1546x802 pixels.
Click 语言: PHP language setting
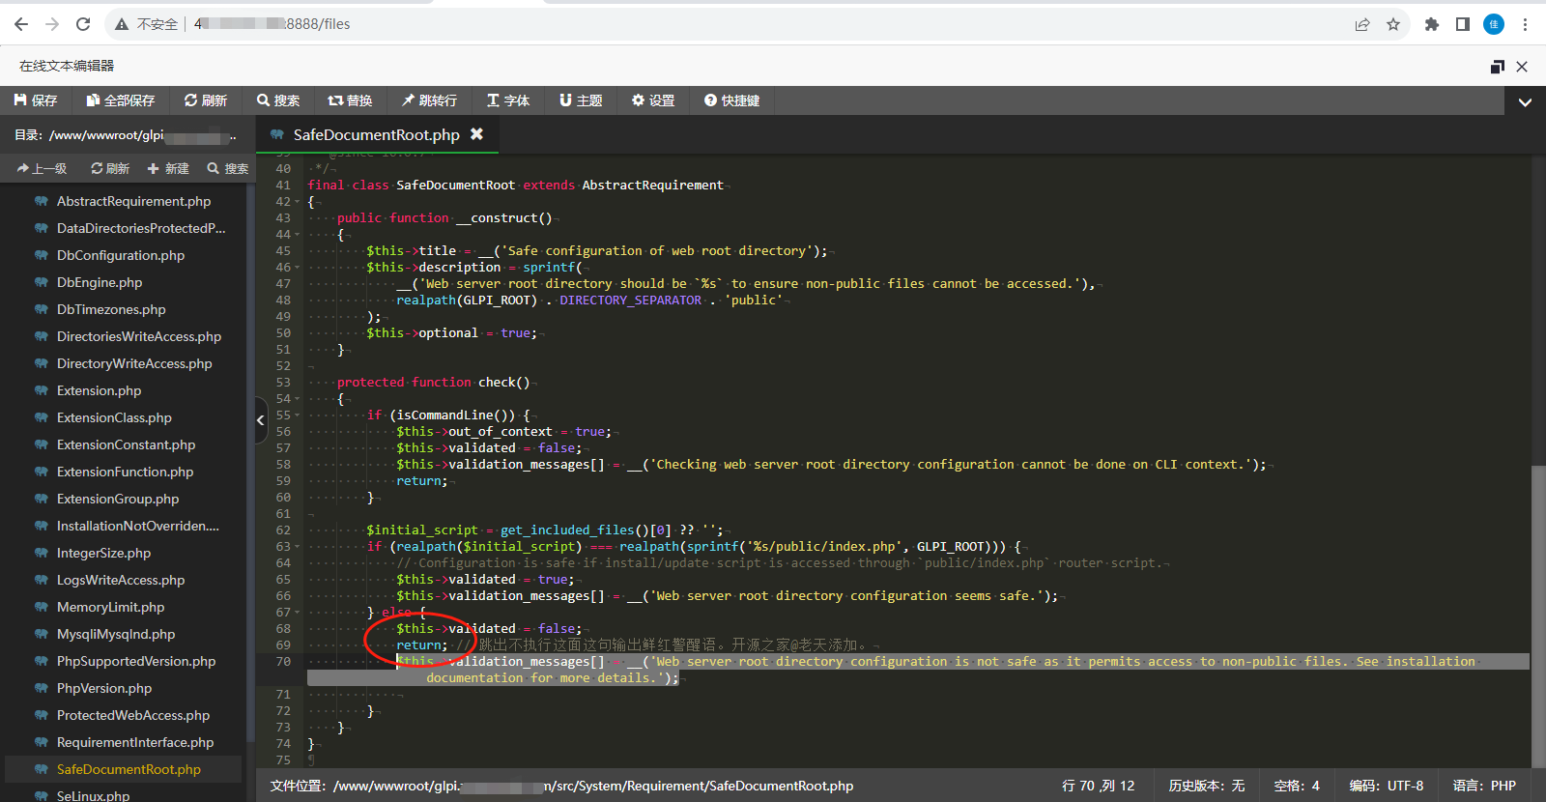1484,786
